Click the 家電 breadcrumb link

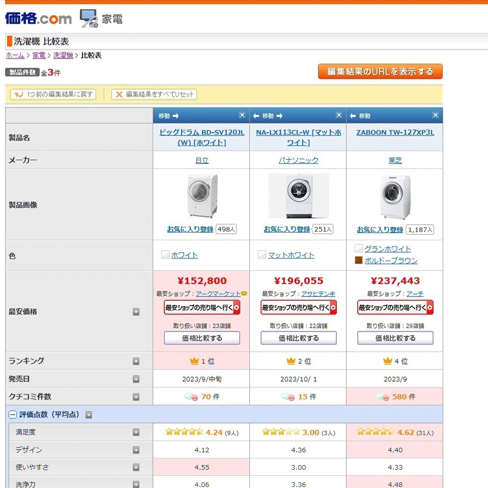pos(39,55)
